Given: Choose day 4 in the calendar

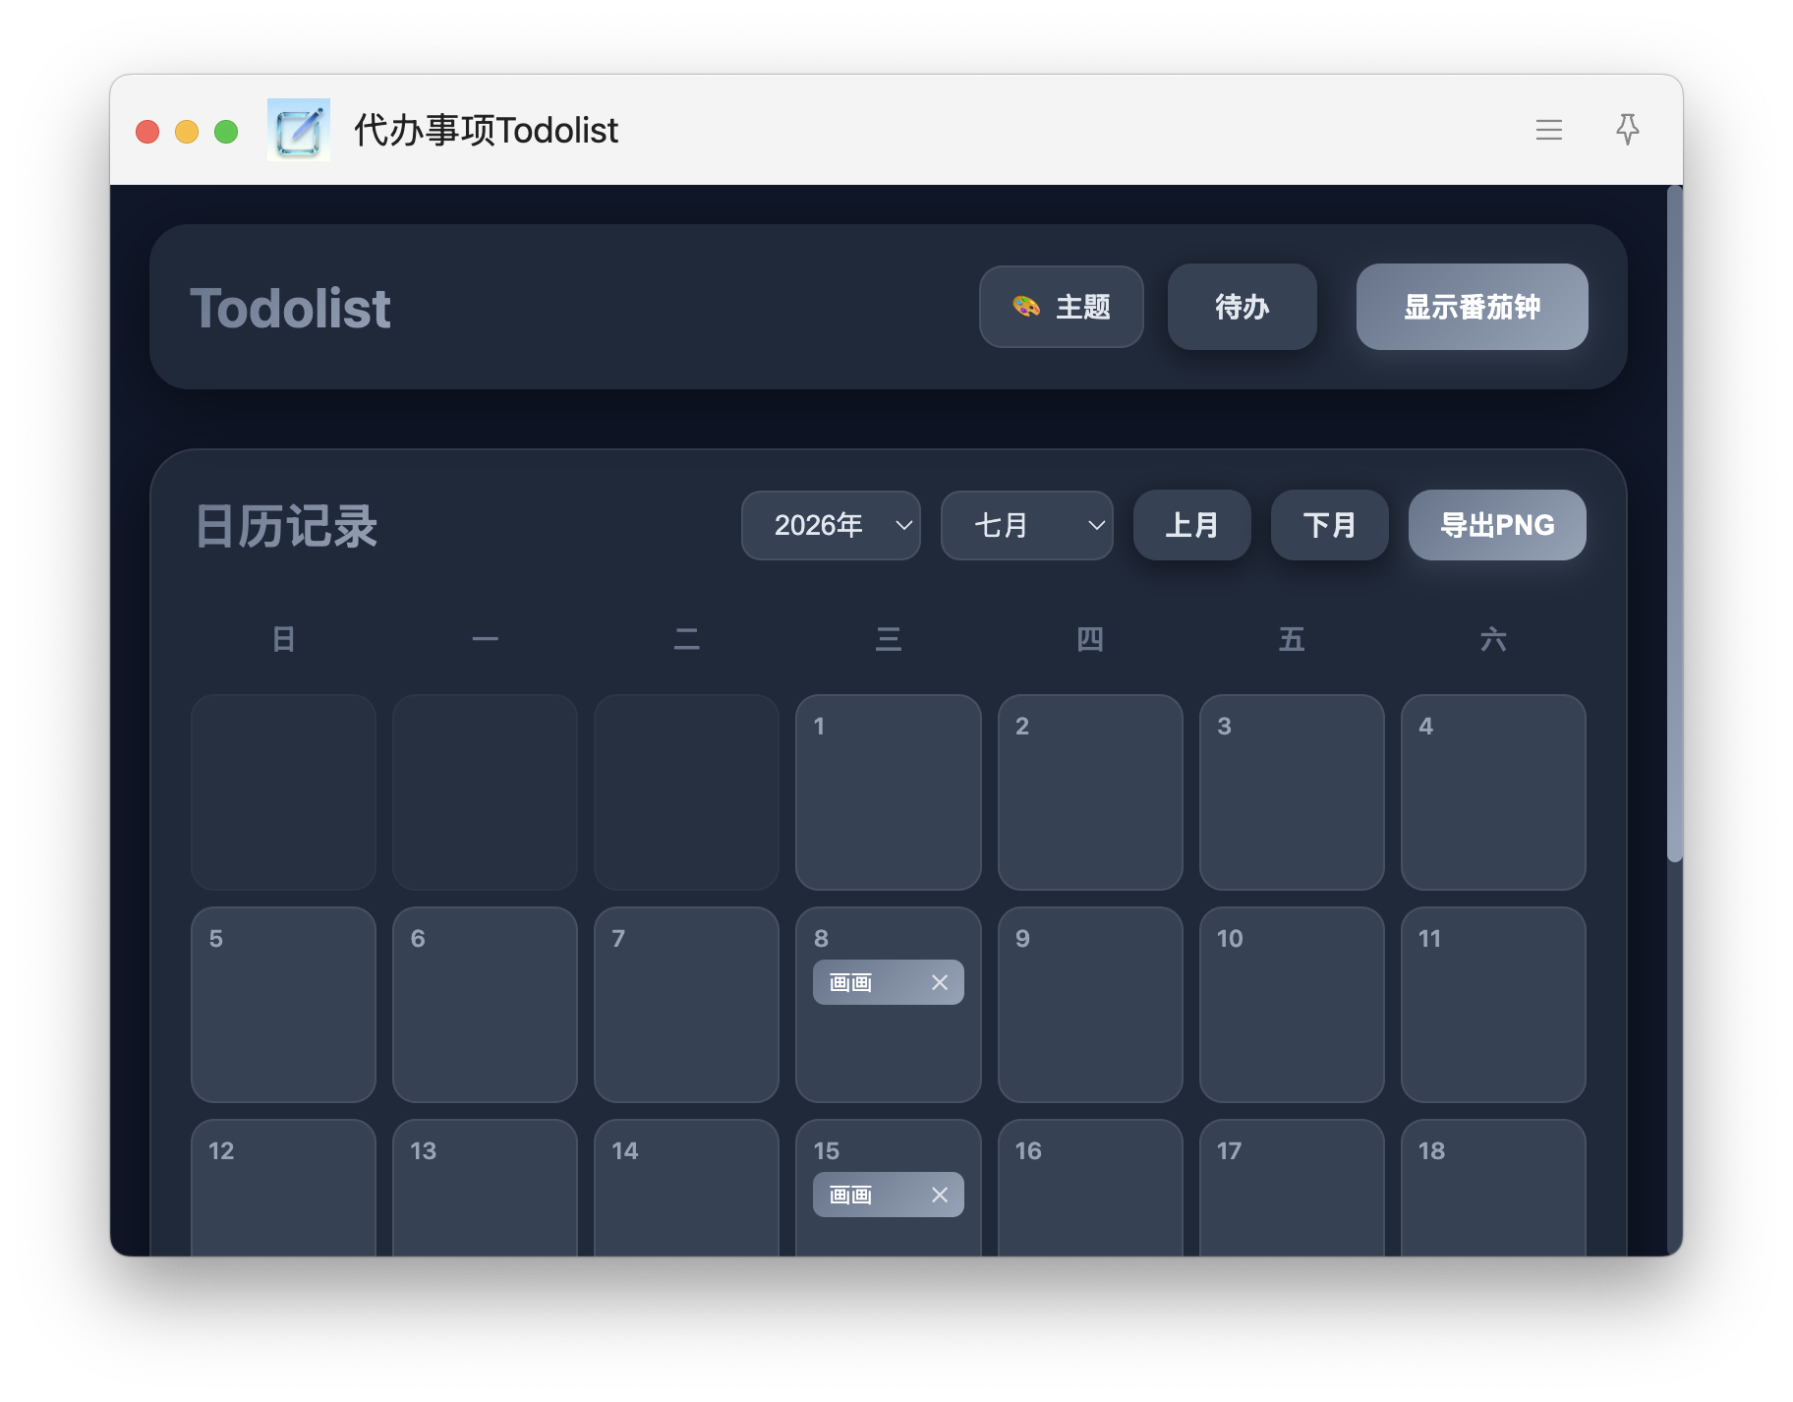Looking at the screenshot, I should coord(1493,791).
